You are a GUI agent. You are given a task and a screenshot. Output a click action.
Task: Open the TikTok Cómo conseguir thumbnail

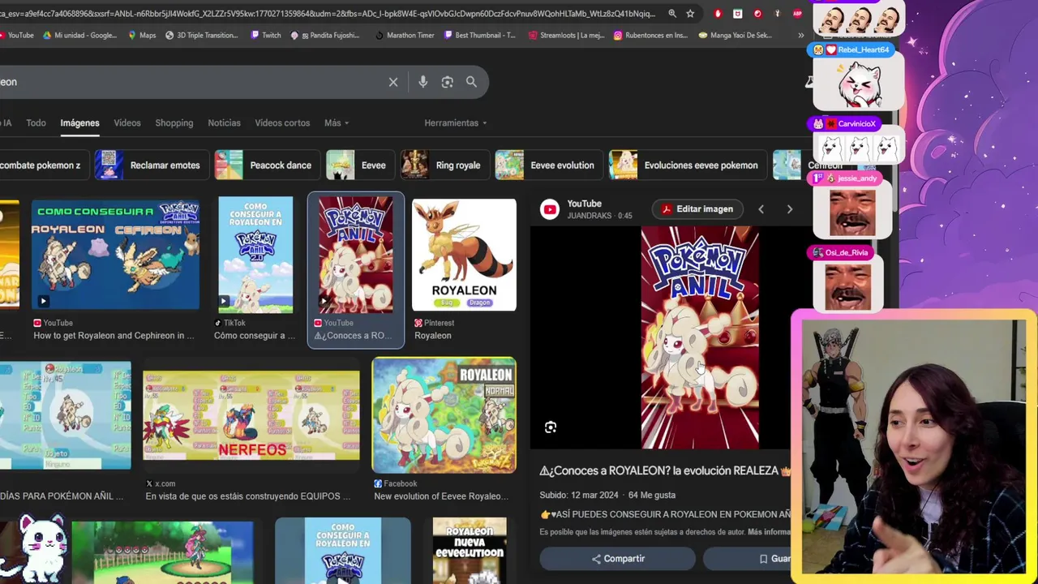click(255, 255)
